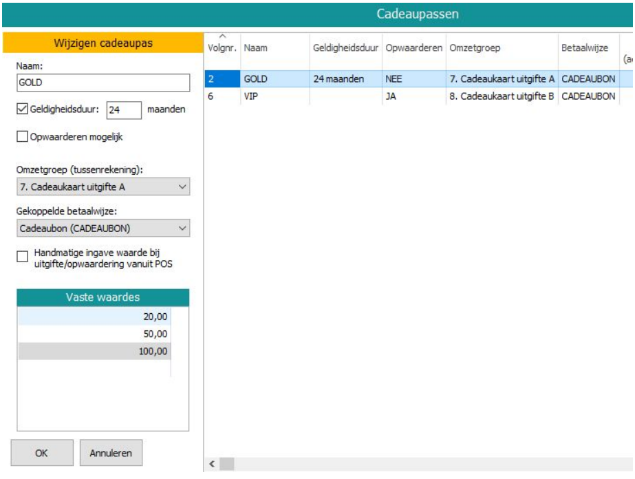
Task: Select the 50,00 fixed value row
Action: pyautogui.click(x=92, y=334)
